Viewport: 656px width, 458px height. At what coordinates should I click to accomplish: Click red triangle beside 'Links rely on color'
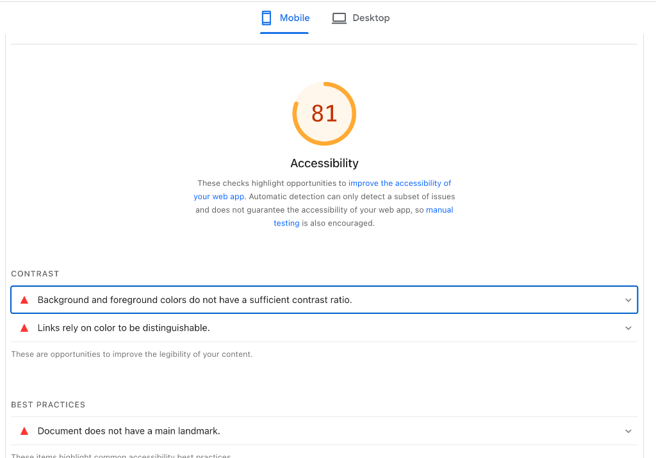(x=24, y=328)
